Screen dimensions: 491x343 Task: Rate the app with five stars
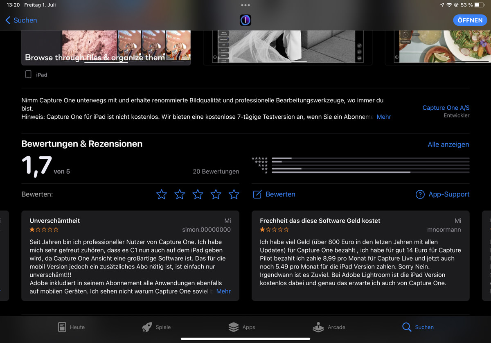234,194
